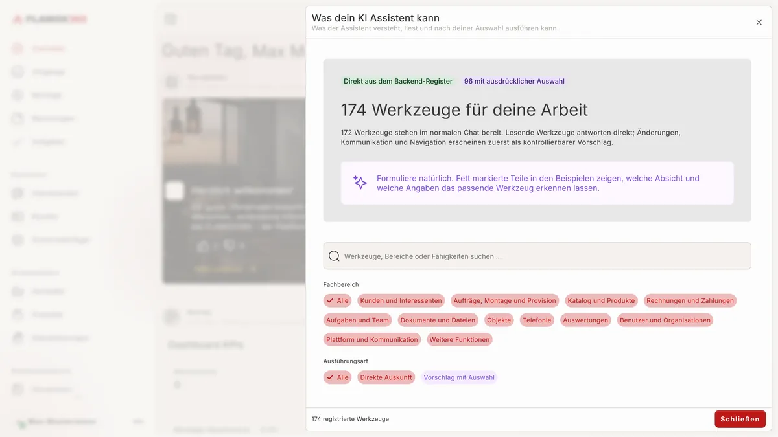778x437 pixels.
Task: Click the '174 registrierte Werkzeuge' footer text
Action: click(350, 419)
